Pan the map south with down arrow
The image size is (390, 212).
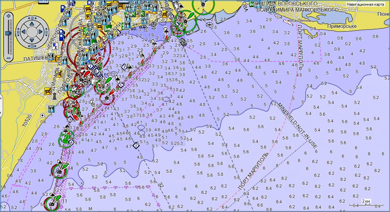coord(31,41)
